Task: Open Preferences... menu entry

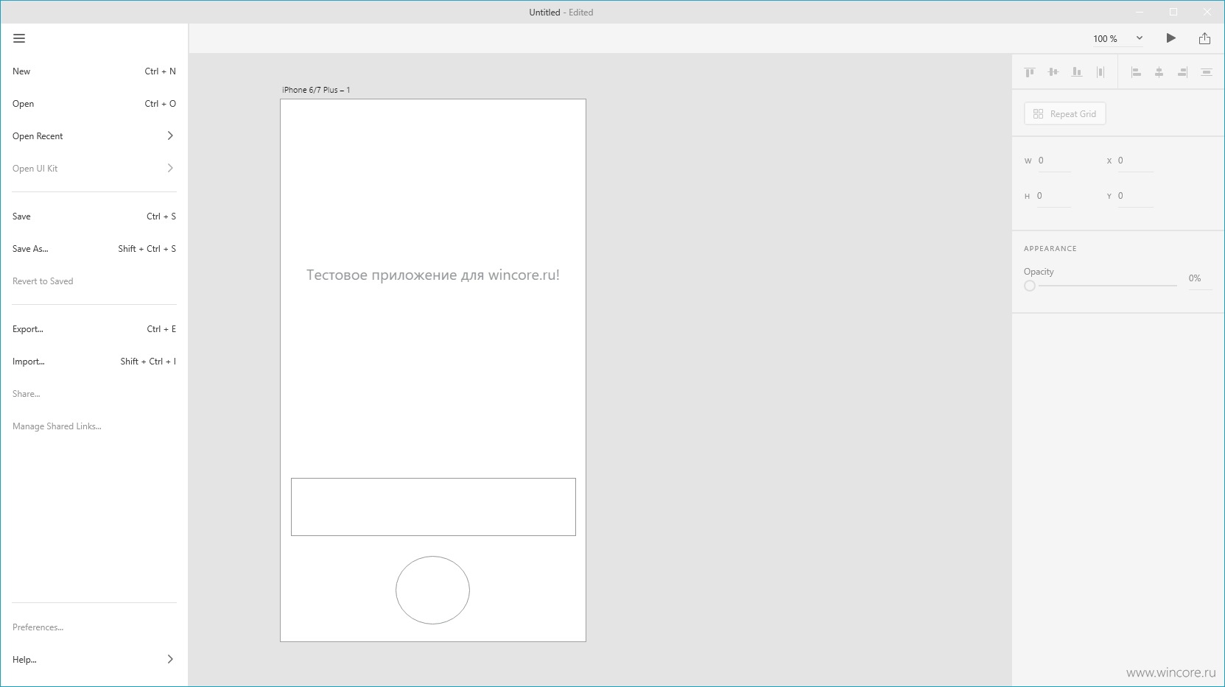Action: (x=94, y=627)
